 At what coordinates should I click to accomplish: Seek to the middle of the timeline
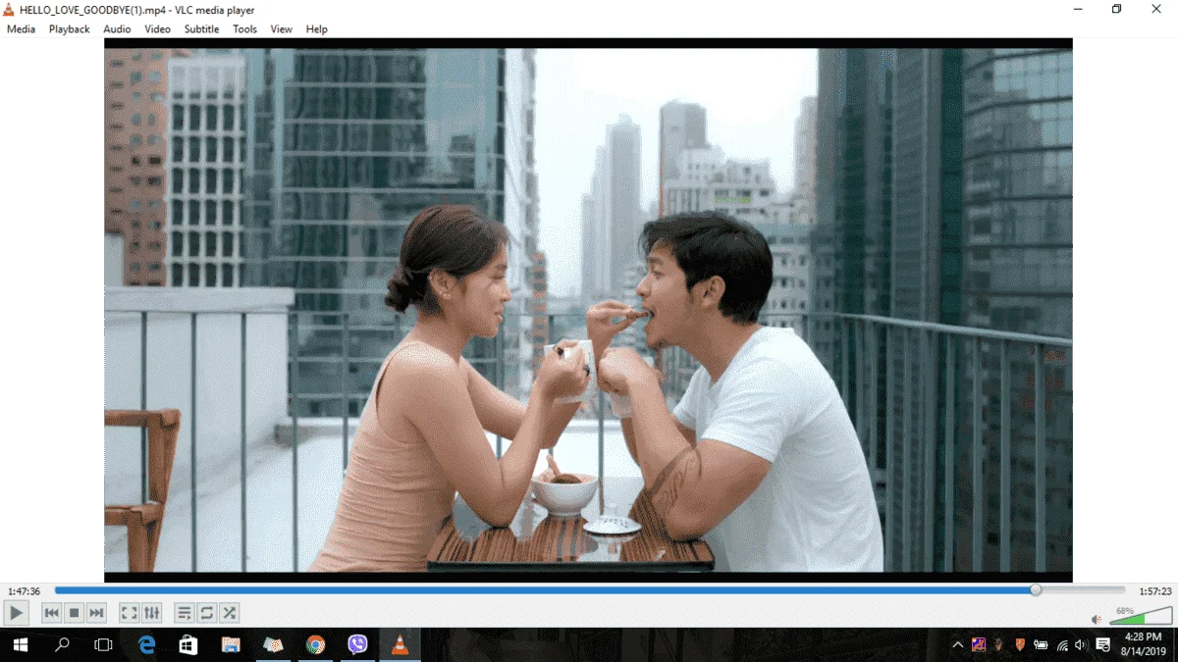click(x=590, y=590)
